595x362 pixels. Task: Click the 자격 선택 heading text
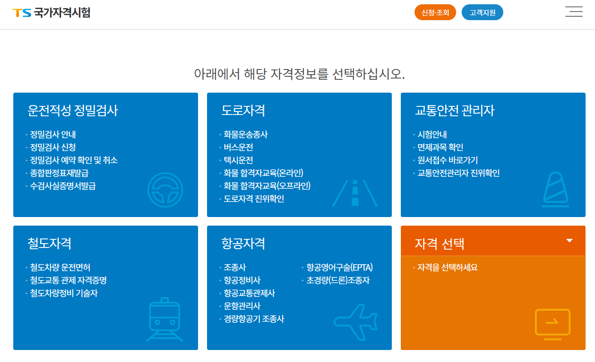tap(439, 244)
